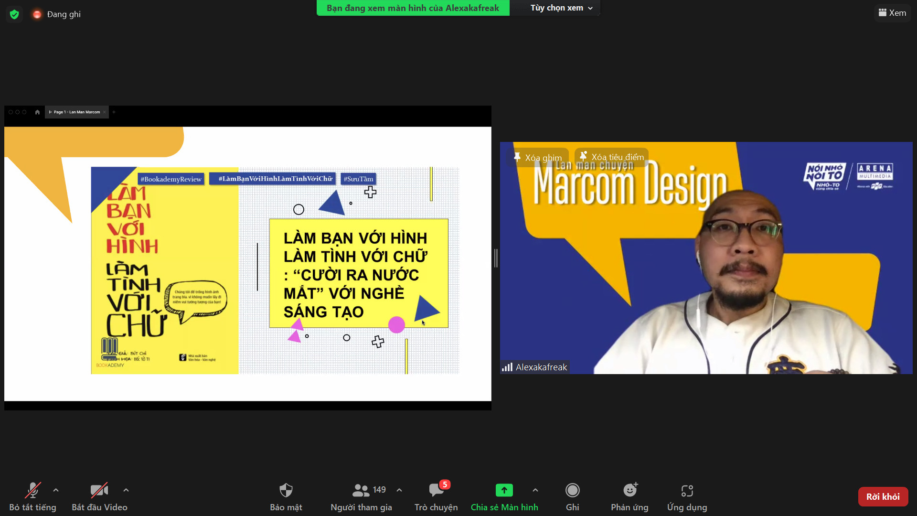
Task: Click divider handle between shared screen and video
Action: pyautogui.click(x=496, y=258)
